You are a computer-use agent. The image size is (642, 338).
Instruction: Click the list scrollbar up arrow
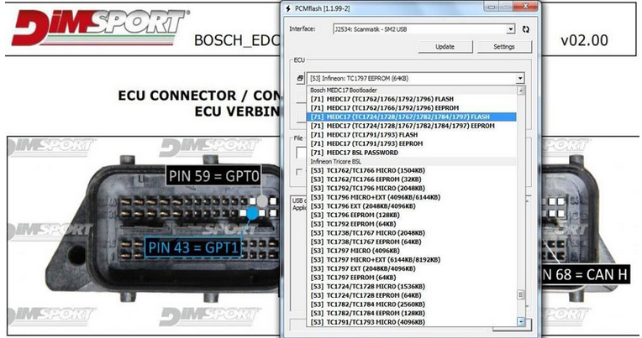(x=521, y=91)
